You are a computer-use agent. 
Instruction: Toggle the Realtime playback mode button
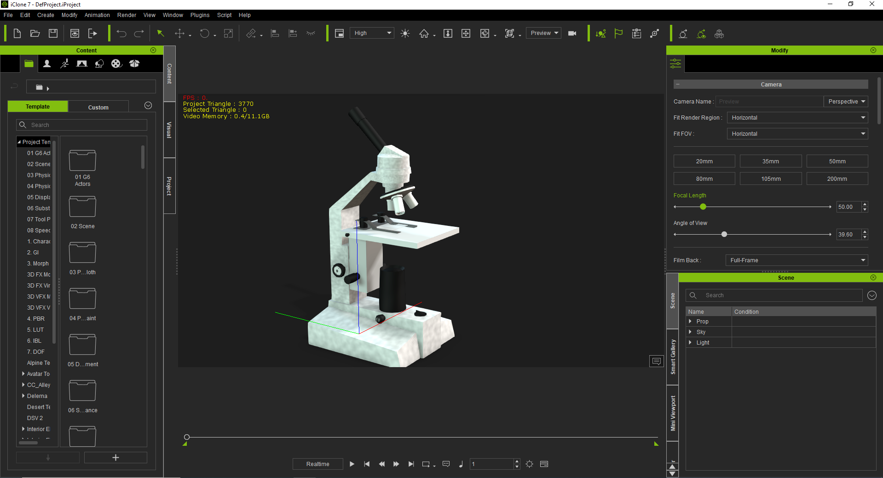(318, 464)
